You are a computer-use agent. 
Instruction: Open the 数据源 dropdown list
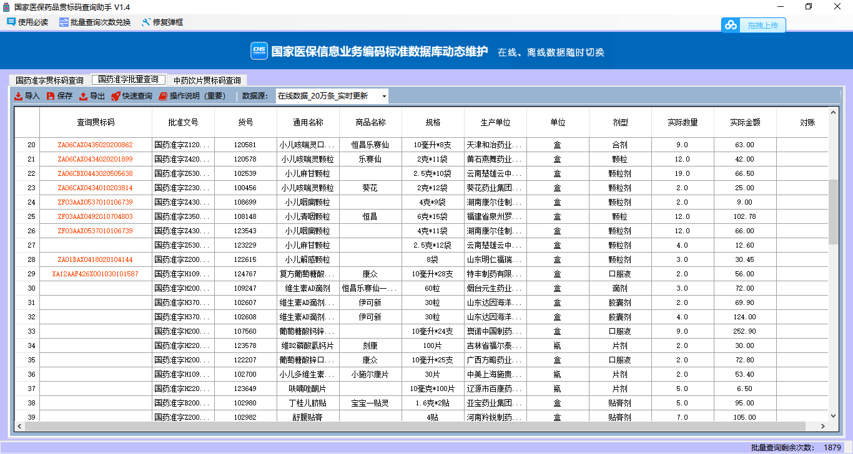click(384, 96)
